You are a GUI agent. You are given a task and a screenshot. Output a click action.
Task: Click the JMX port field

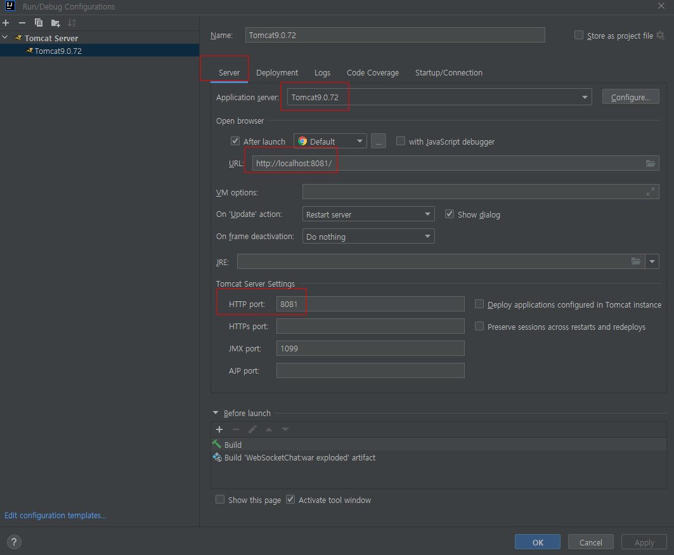[x=370, y=348]
